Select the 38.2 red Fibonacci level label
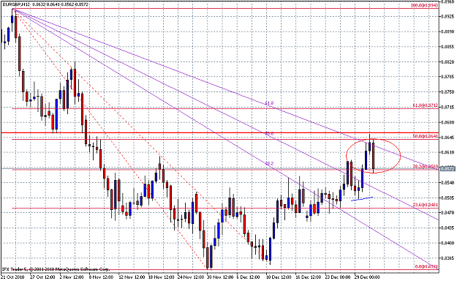Image resolution: width=457 pixels, height=281 pixels. click(426, 166)
